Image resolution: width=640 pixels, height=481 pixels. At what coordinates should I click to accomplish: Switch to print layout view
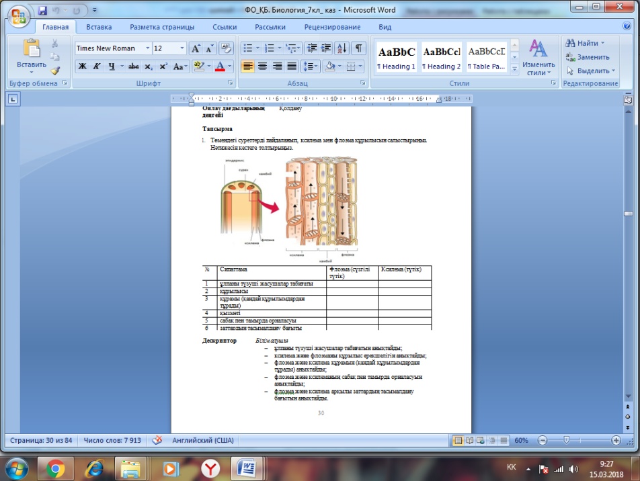pyautogui.click(x=458, y=441)
